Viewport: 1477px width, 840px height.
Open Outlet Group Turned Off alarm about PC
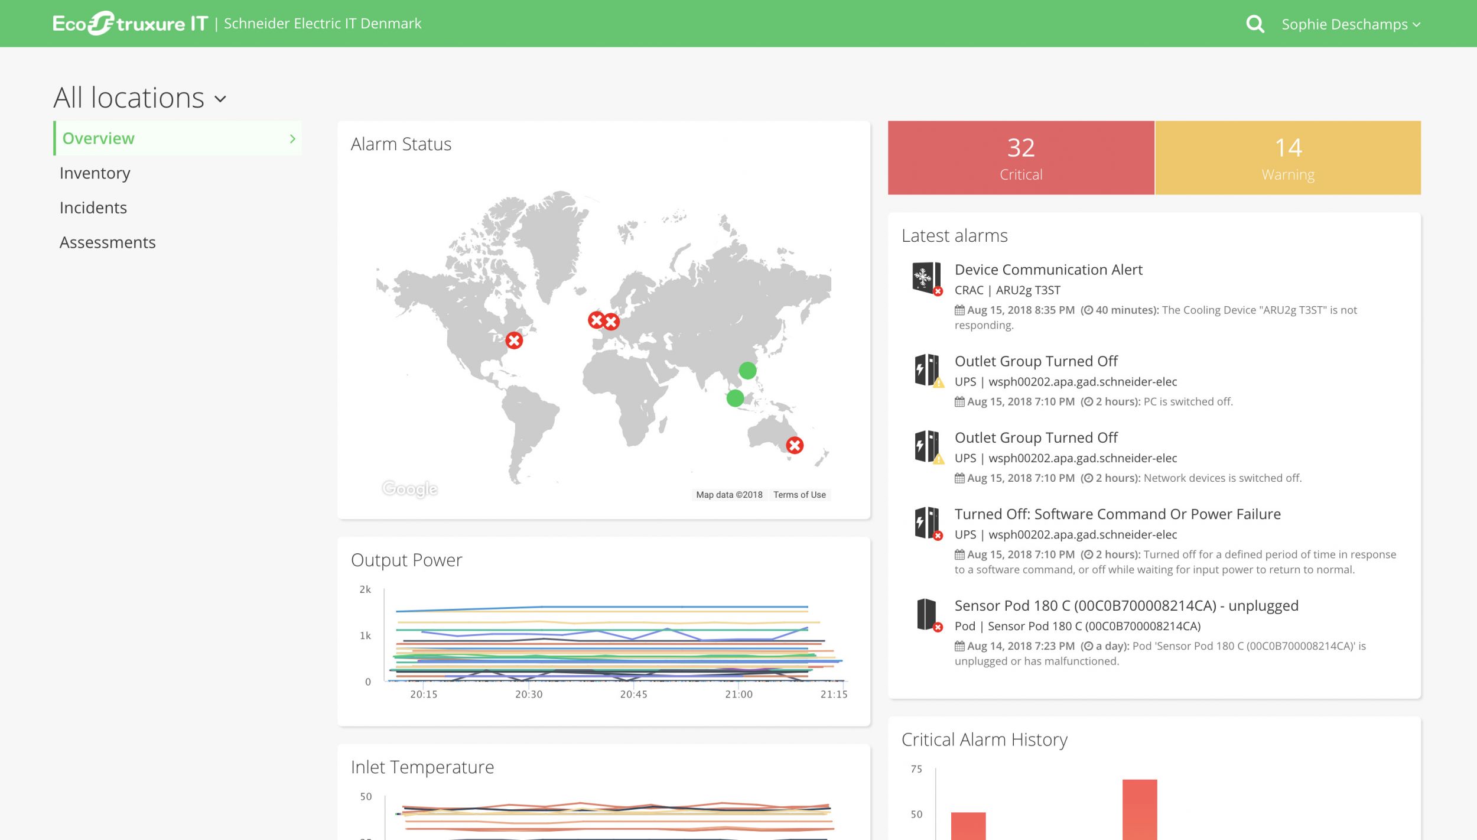click(x=1036, y=361)
